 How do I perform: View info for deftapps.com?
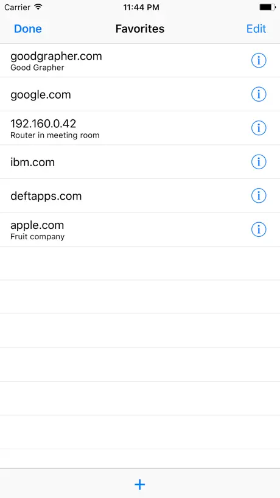click(259, 195)
